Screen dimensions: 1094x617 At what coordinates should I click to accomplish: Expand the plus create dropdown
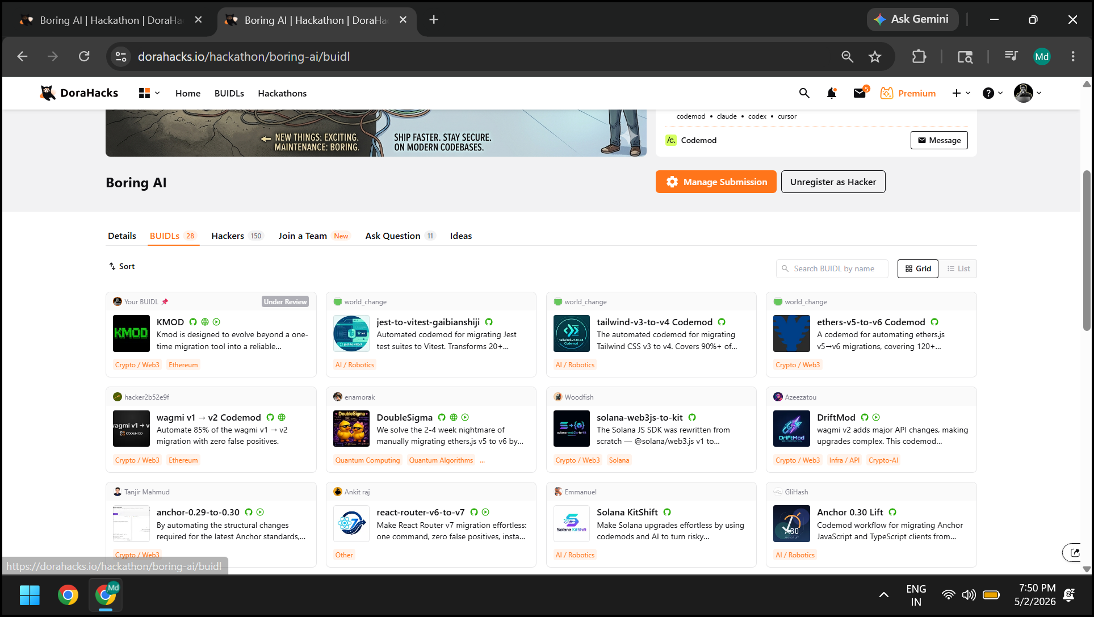point(961,93)
